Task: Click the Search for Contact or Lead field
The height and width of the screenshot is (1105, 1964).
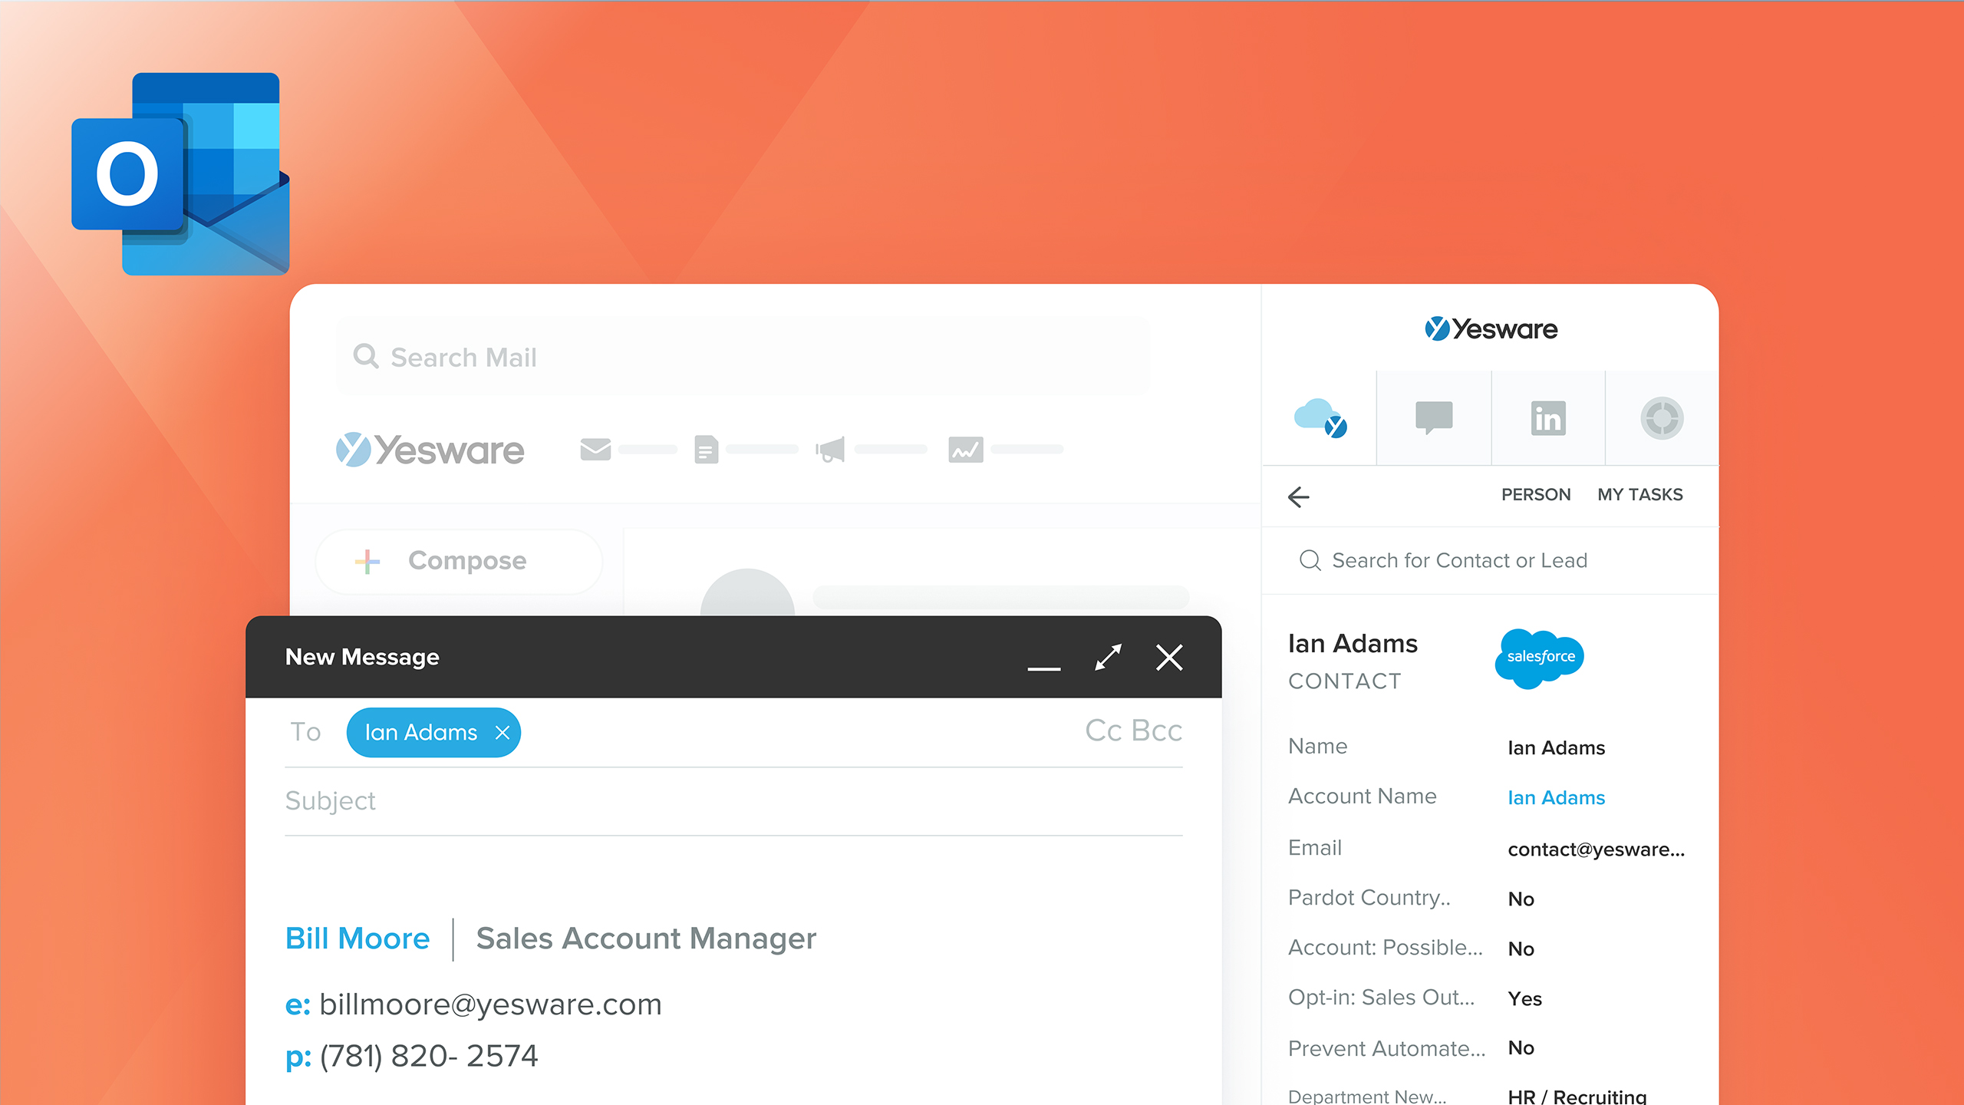Action: (x=1490, y=561)
